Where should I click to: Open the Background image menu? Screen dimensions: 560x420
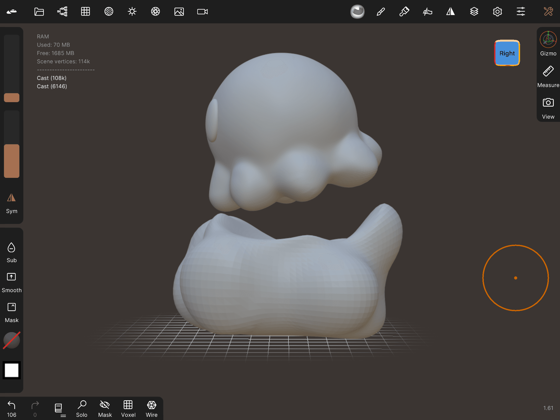(x=179, y=12)
